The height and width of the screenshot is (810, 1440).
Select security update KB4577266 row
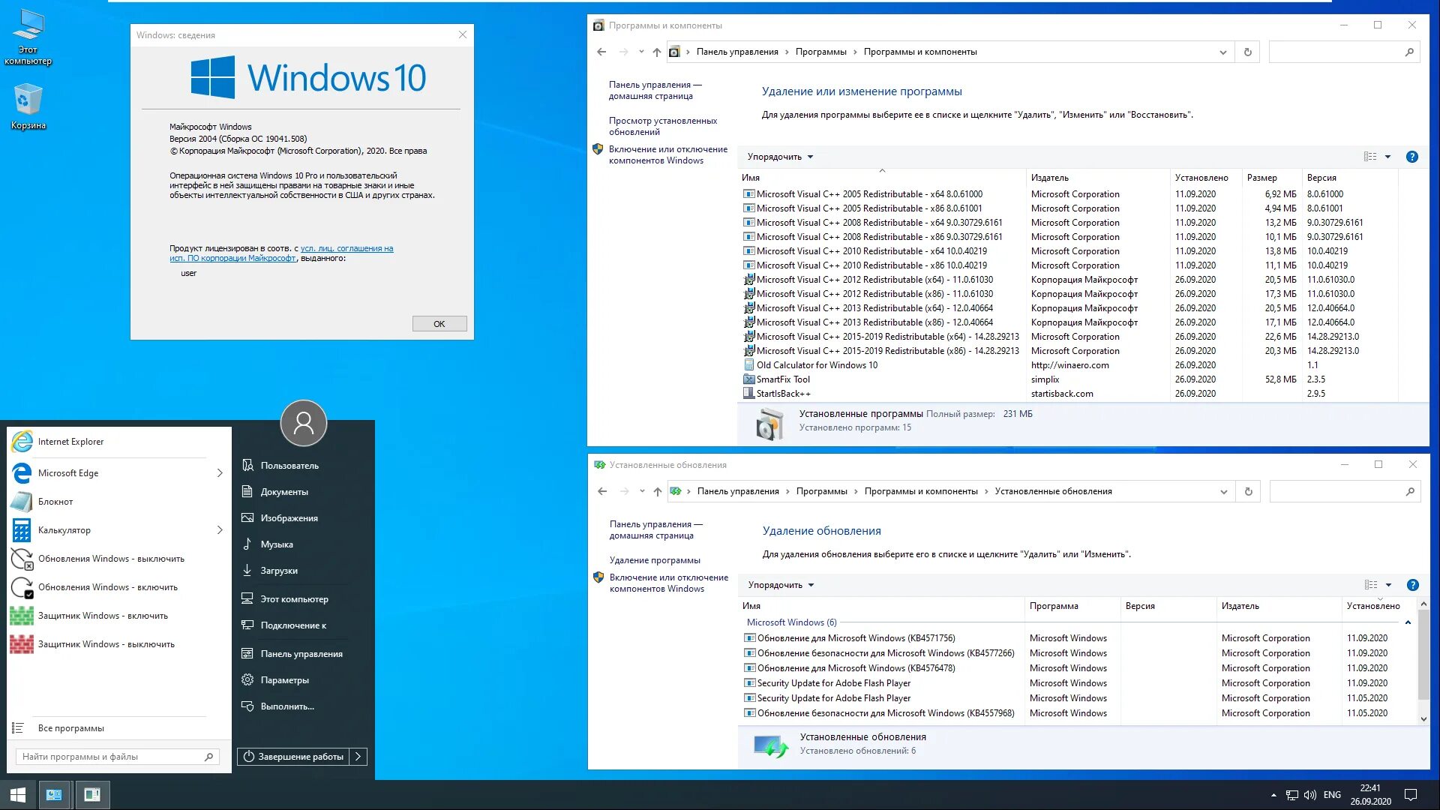pos(885,653)
